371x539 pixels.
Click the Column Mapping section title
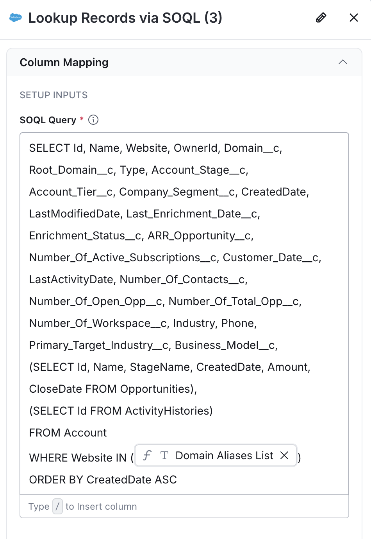pos(64,63)
